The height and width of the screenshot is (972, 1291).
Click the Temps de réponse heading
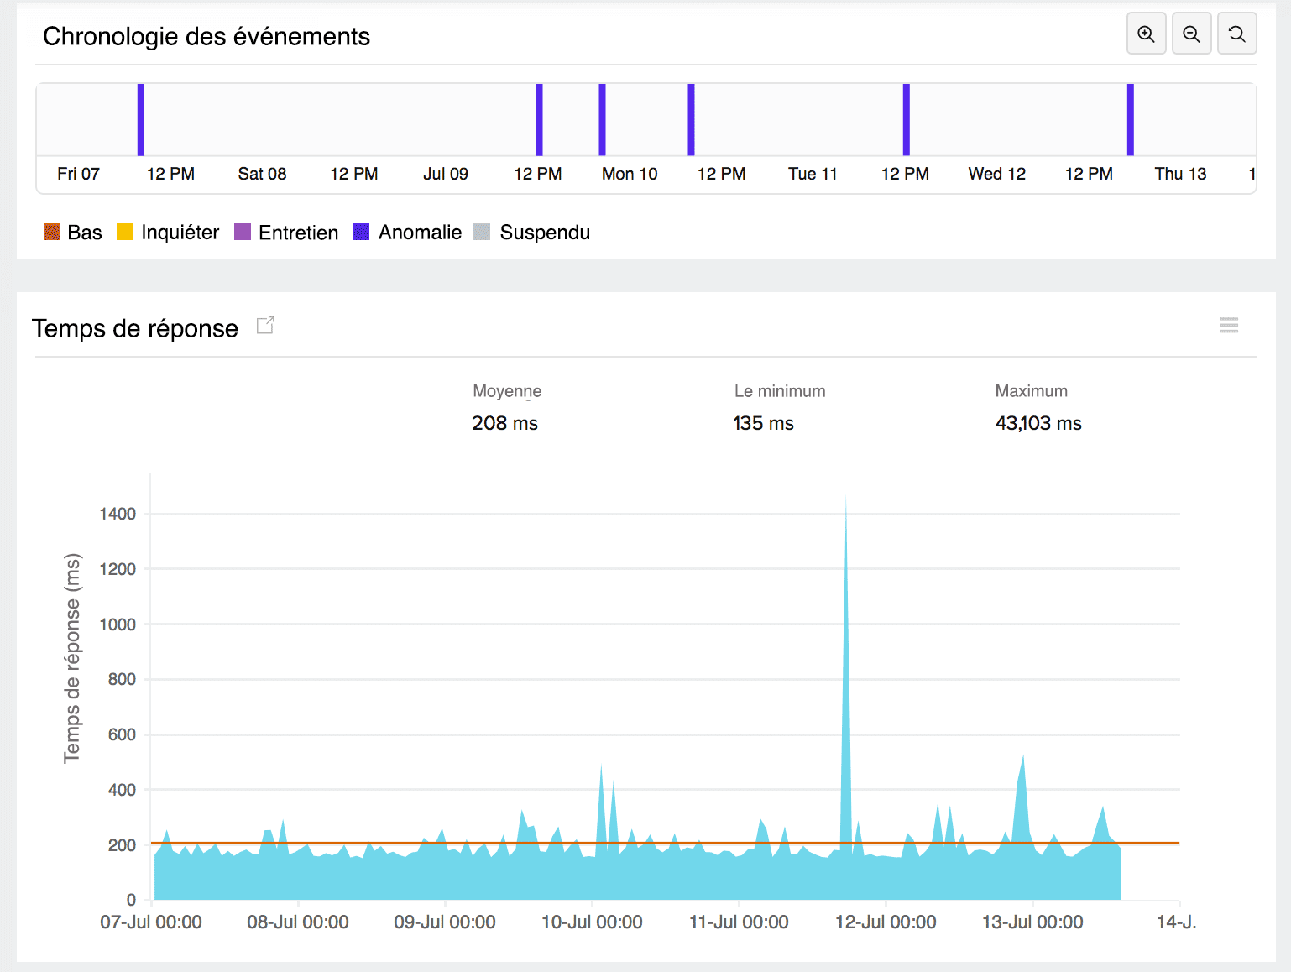click(x=135, y=328)
